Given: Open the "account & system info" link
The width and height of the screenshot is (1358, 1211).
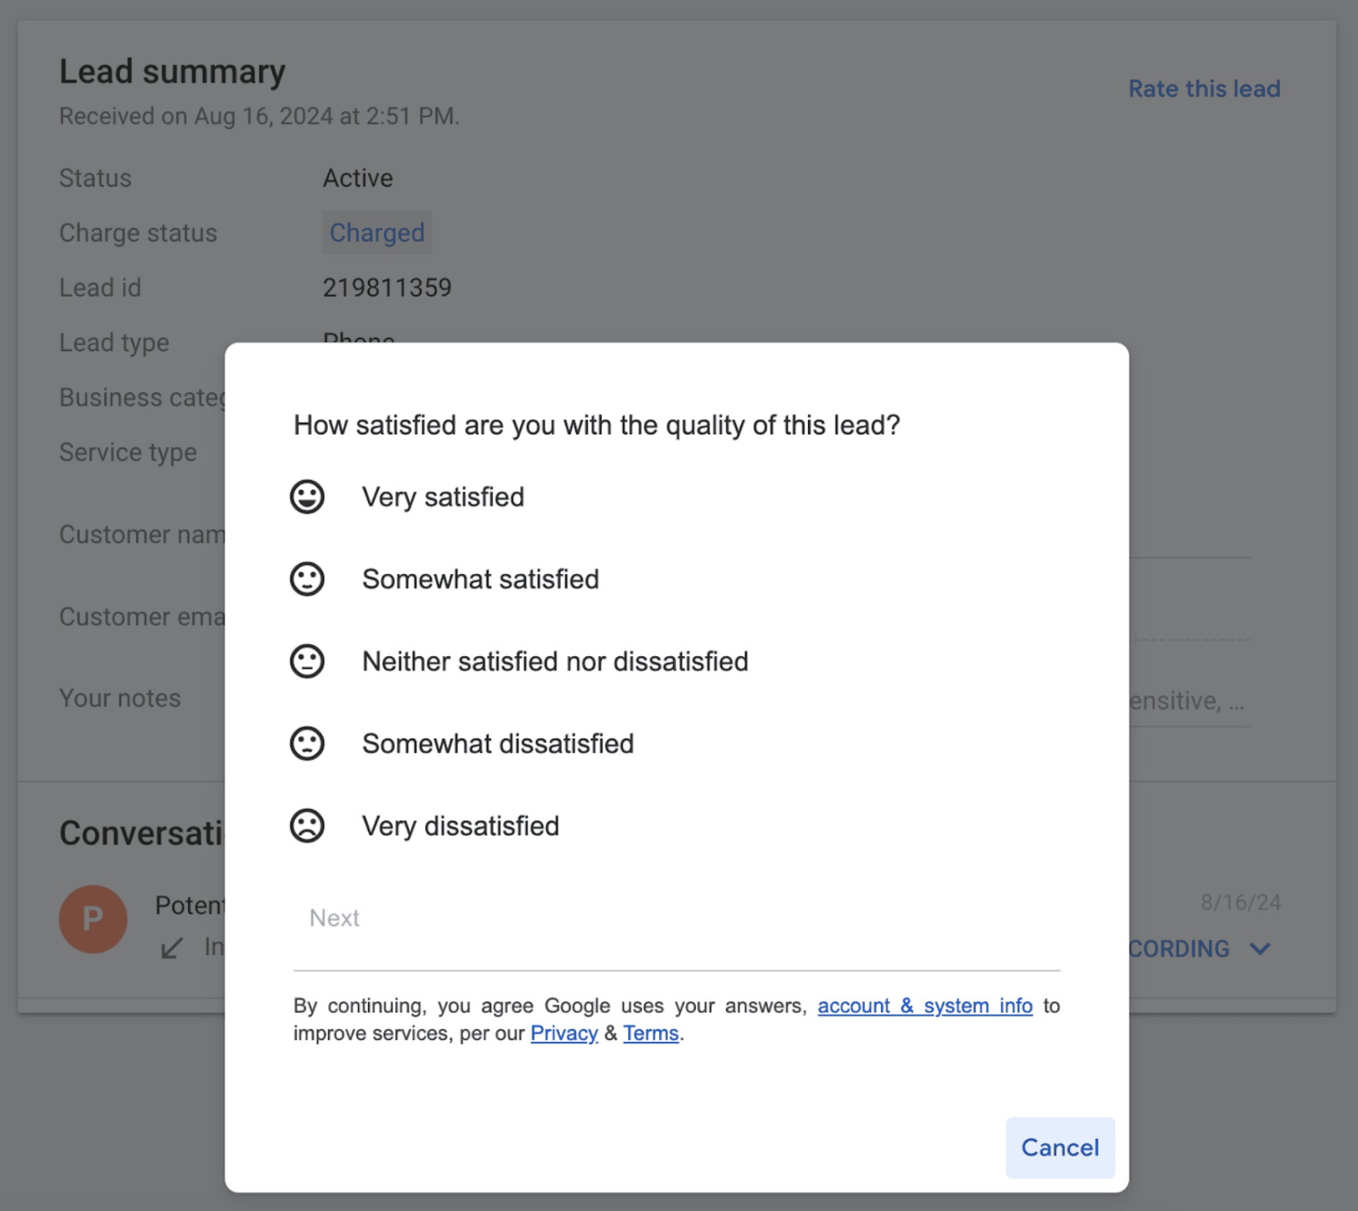Looking at the screenshot, I should coord(925,1005).
